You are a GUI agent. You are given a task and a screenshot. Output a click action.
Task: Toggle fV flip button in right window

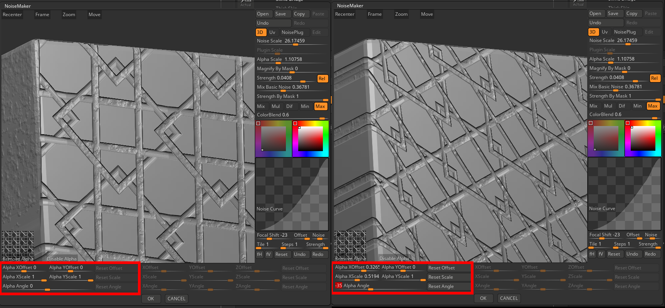(x=601, y=254)
